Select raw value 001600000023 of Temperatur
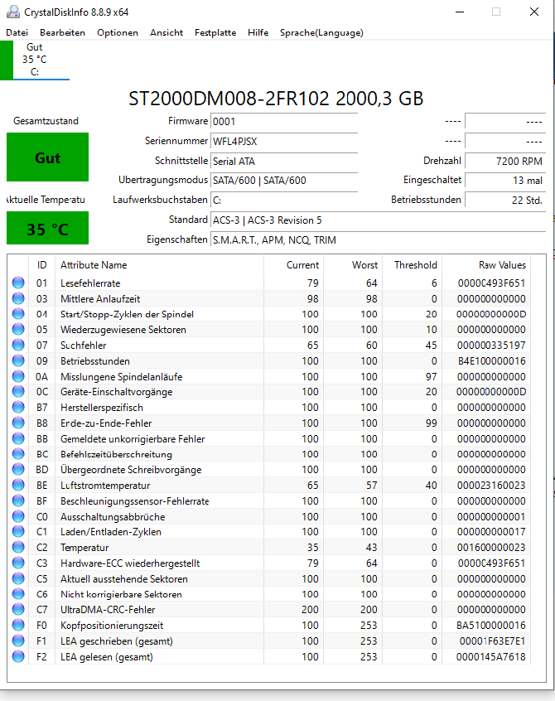 (491, 547)
